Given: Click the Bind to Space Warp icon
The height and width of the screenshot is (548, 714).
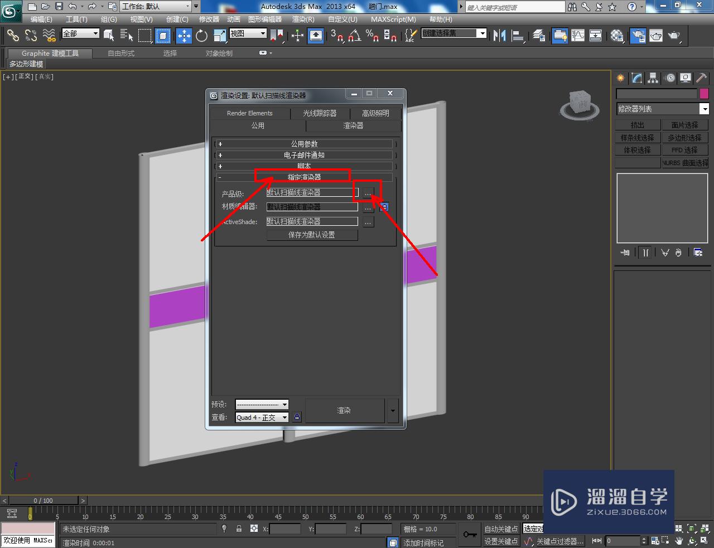Looking at the screenshot, I should (x=49, y=36).
